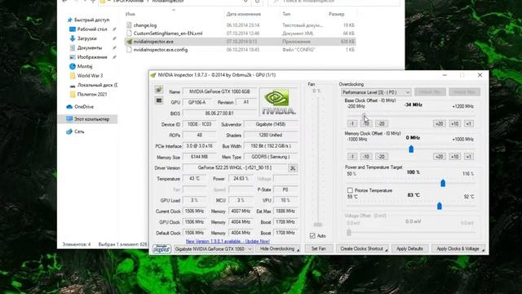Click Base Clock Offset -20 button
522x294 pixels.
click(x=382, y=123)
